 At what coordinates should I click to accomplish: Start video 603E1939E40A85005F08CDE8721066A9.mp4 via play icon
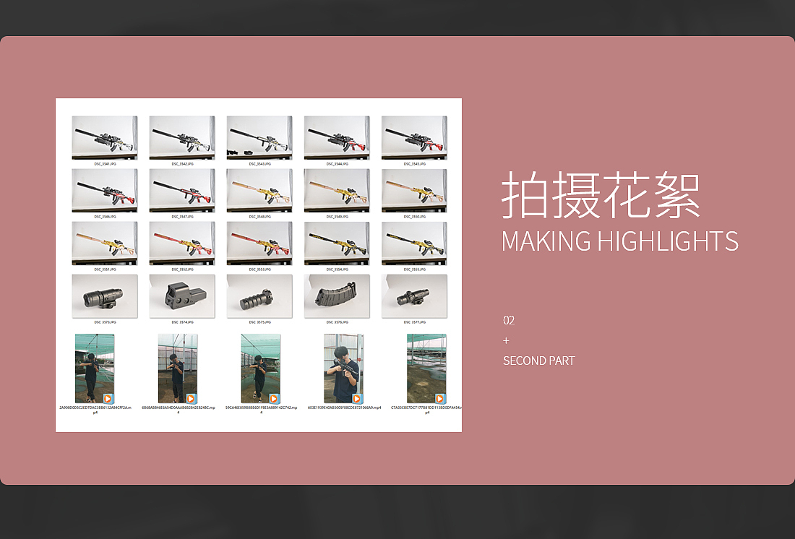[x=356, y=397]
